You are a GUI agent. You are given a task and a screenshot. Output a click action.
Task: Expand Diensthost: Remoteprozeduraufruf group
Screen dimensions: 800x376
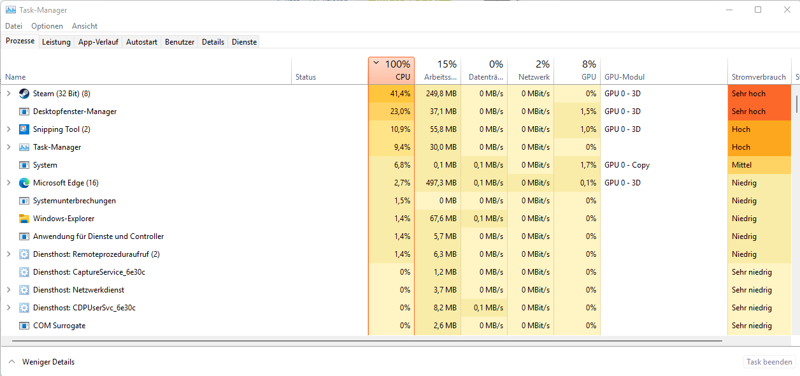click(8, 254)
